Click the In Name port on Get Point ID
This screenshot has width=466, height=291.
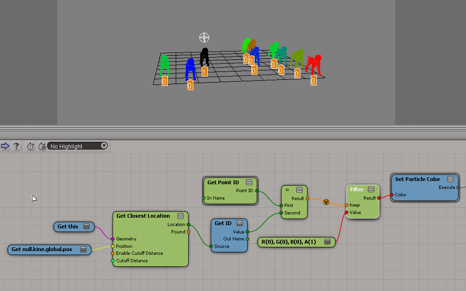[x=204, y=198]
